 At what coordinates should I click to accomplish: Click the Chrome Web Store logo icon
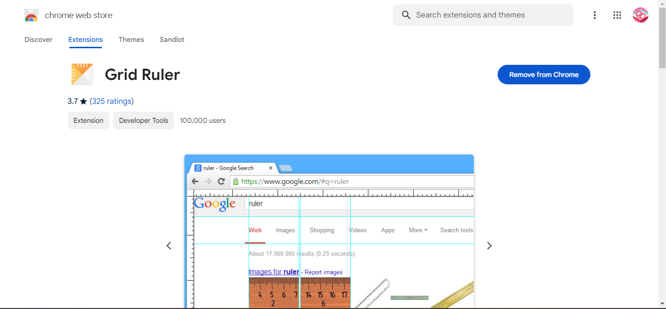coord(31,16)
